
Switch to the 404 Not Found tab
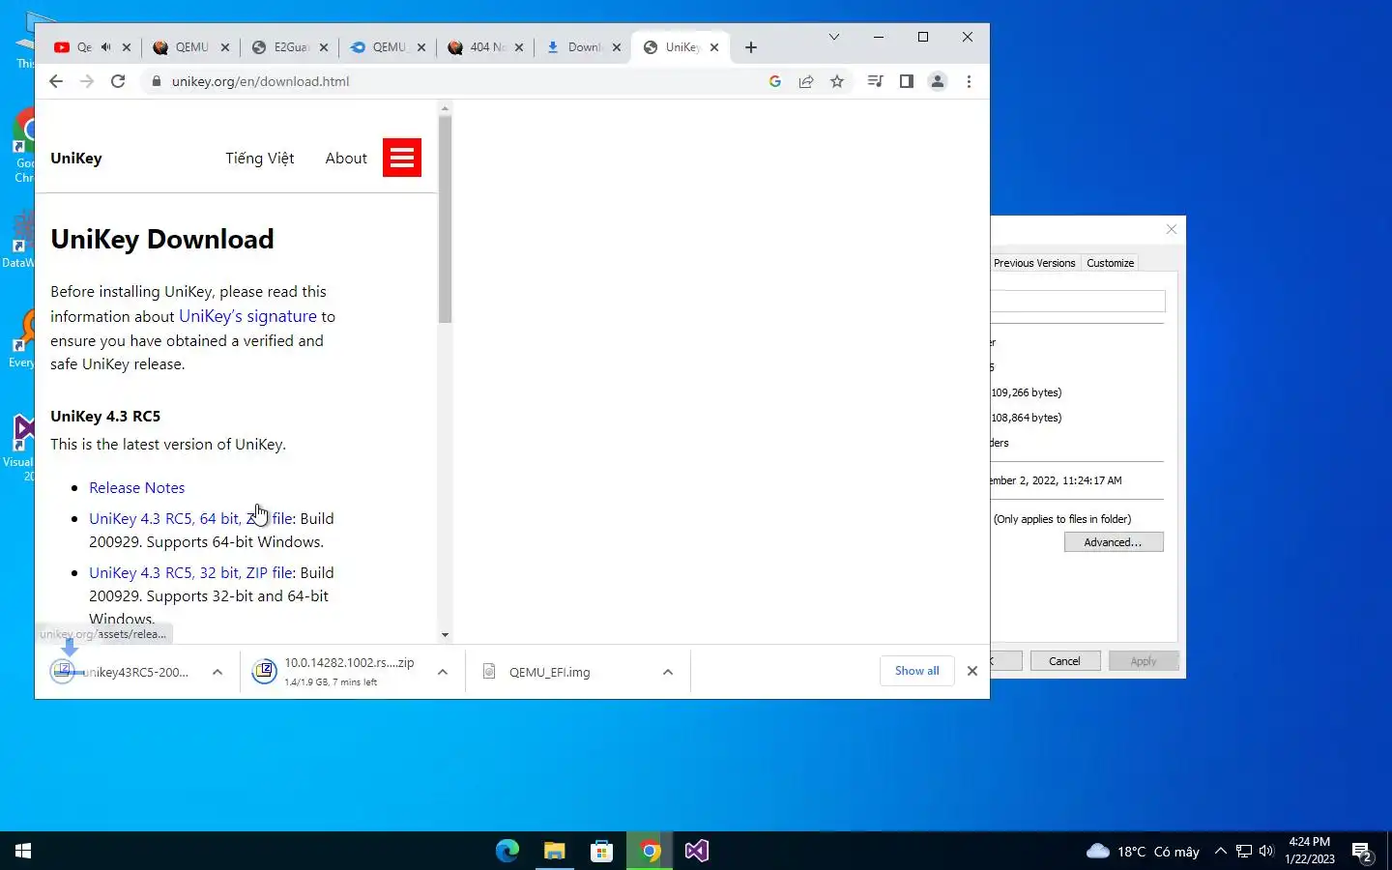[486, 47]
